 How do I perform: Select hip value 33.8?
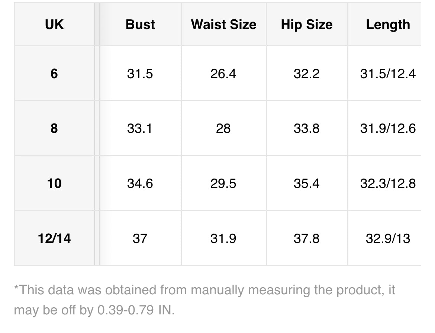tap(307, 129)
